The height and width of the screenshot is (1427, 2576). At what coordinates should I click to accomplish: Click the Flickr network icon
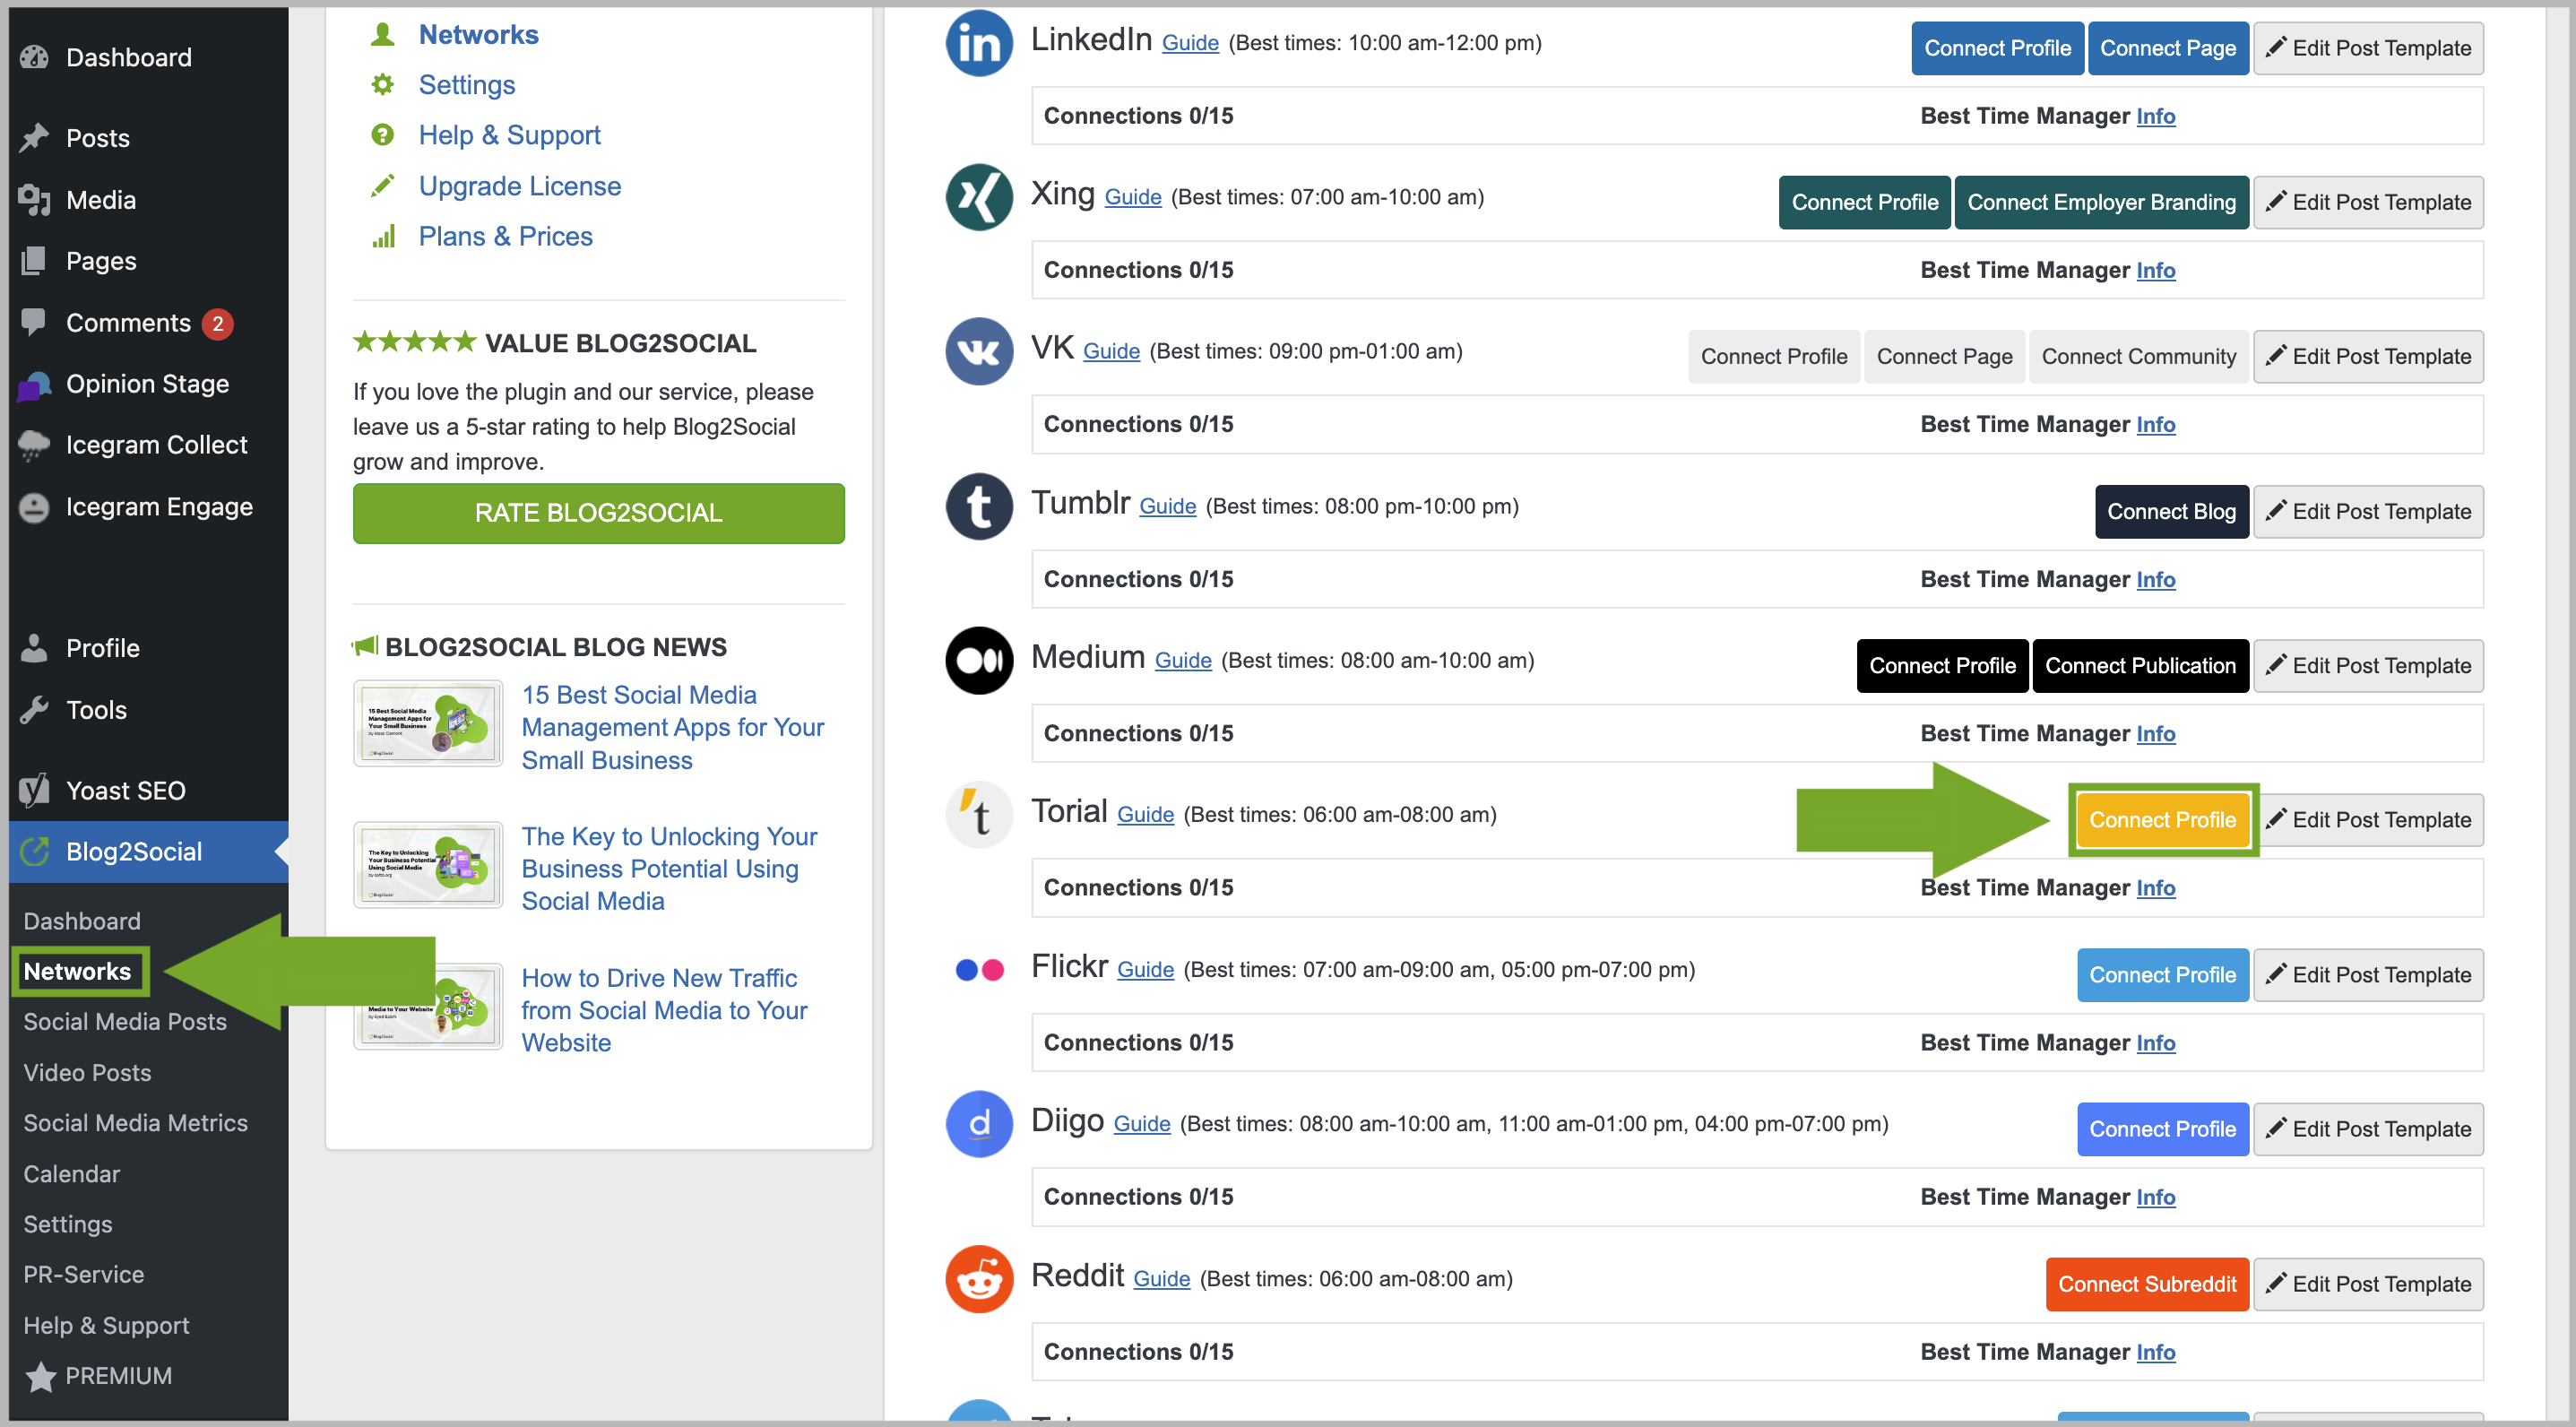(978, 969)
